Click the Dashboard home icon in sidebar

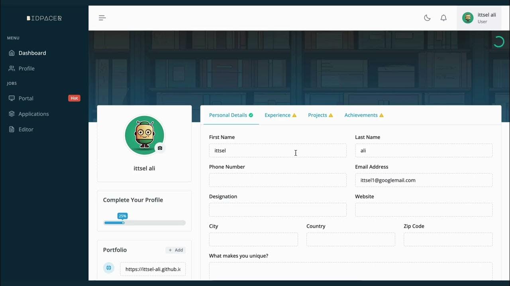(x=12, y=53)
